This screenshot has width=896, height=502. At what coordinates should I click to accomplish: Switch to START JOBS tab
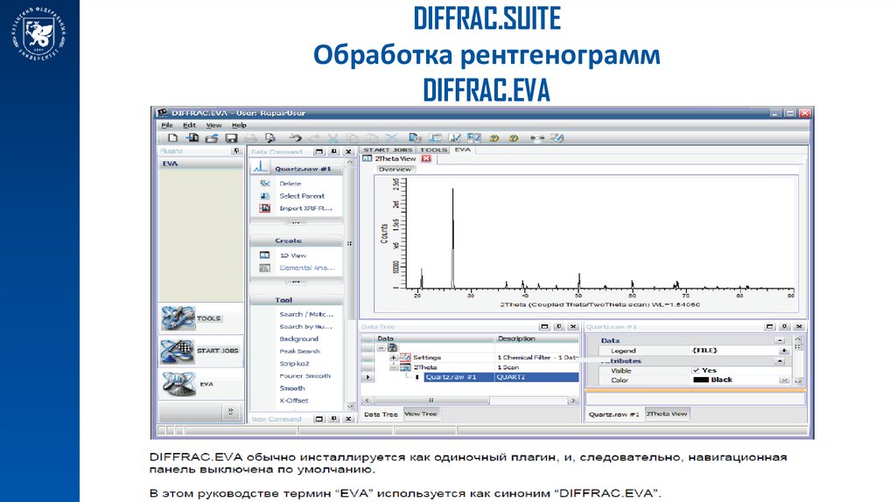point(388,150)
